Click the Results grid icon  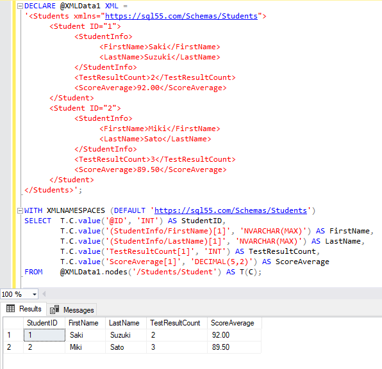[10, 309]
